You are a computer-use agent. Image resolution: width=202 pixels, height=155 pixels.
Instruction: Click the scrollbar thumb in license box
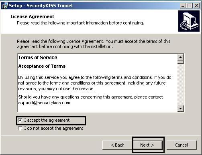(x=181, y=62)
